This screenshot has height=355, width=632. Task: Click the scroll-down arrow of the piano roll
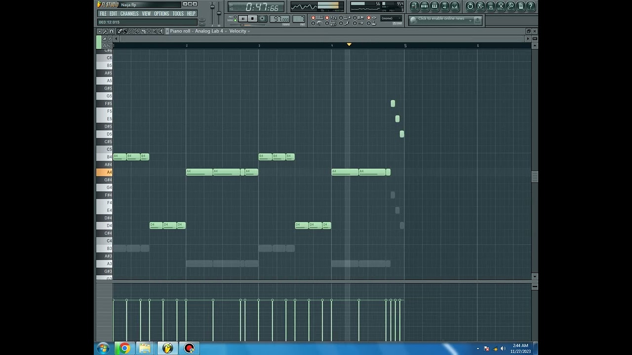[535, 277]
